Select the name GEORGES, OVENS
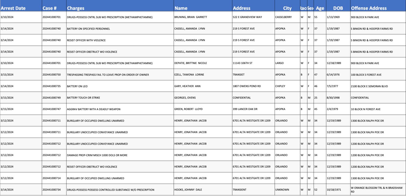This screenshot has width=406, height=196. 185,98
